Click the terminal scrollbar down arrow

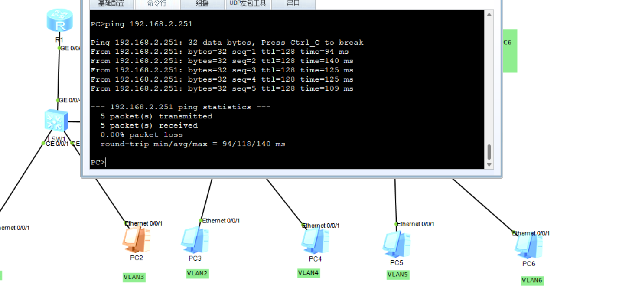pos(489,164)
